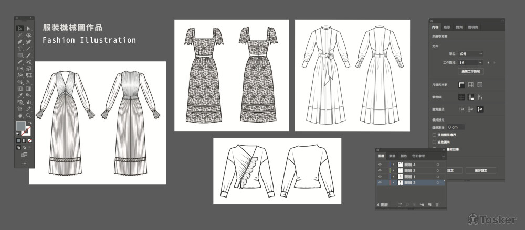This screenshot has width=525, height=230.
Task: Switch to the 色彩參考 tab
Action: tap(419, 156)
